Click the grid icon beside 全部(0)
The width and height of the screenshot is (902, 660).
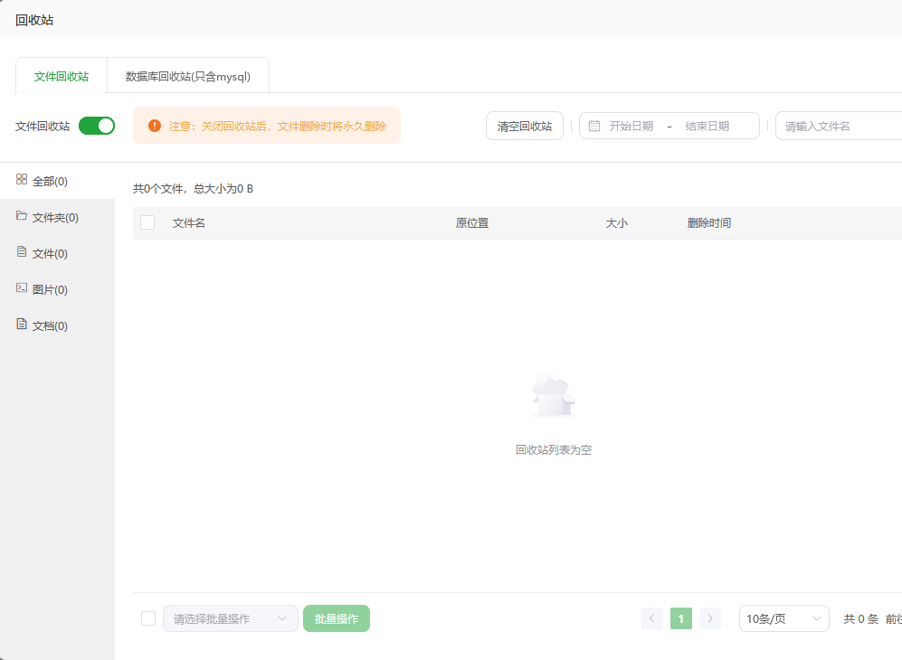pyautogui.click(x=22, y=180)
